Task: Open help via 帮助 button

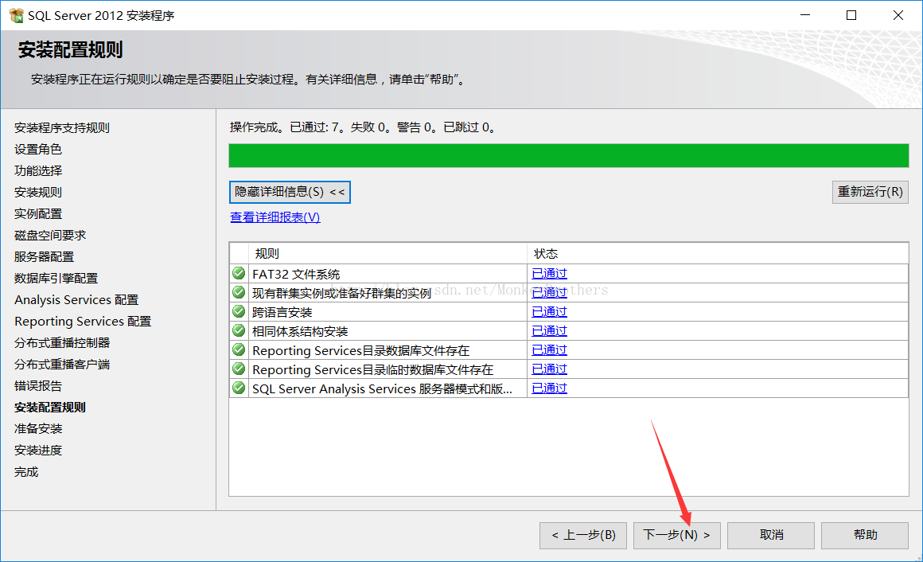Action: click(865, 536)
